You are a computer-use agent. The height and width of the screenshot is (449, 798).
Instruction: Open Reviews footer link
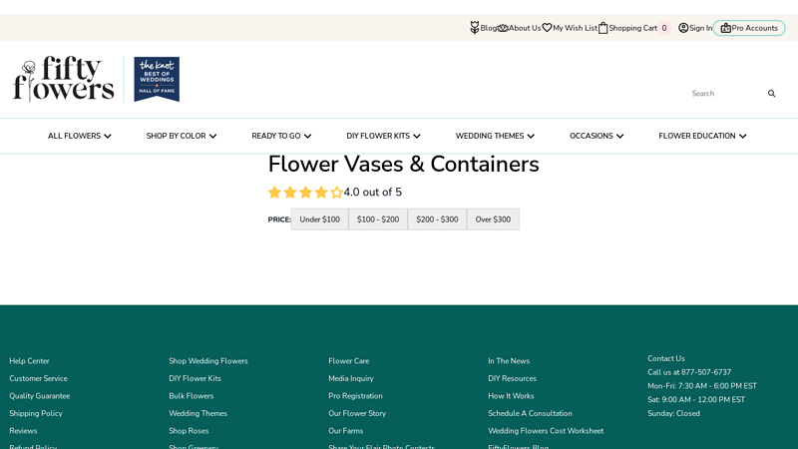23,431
